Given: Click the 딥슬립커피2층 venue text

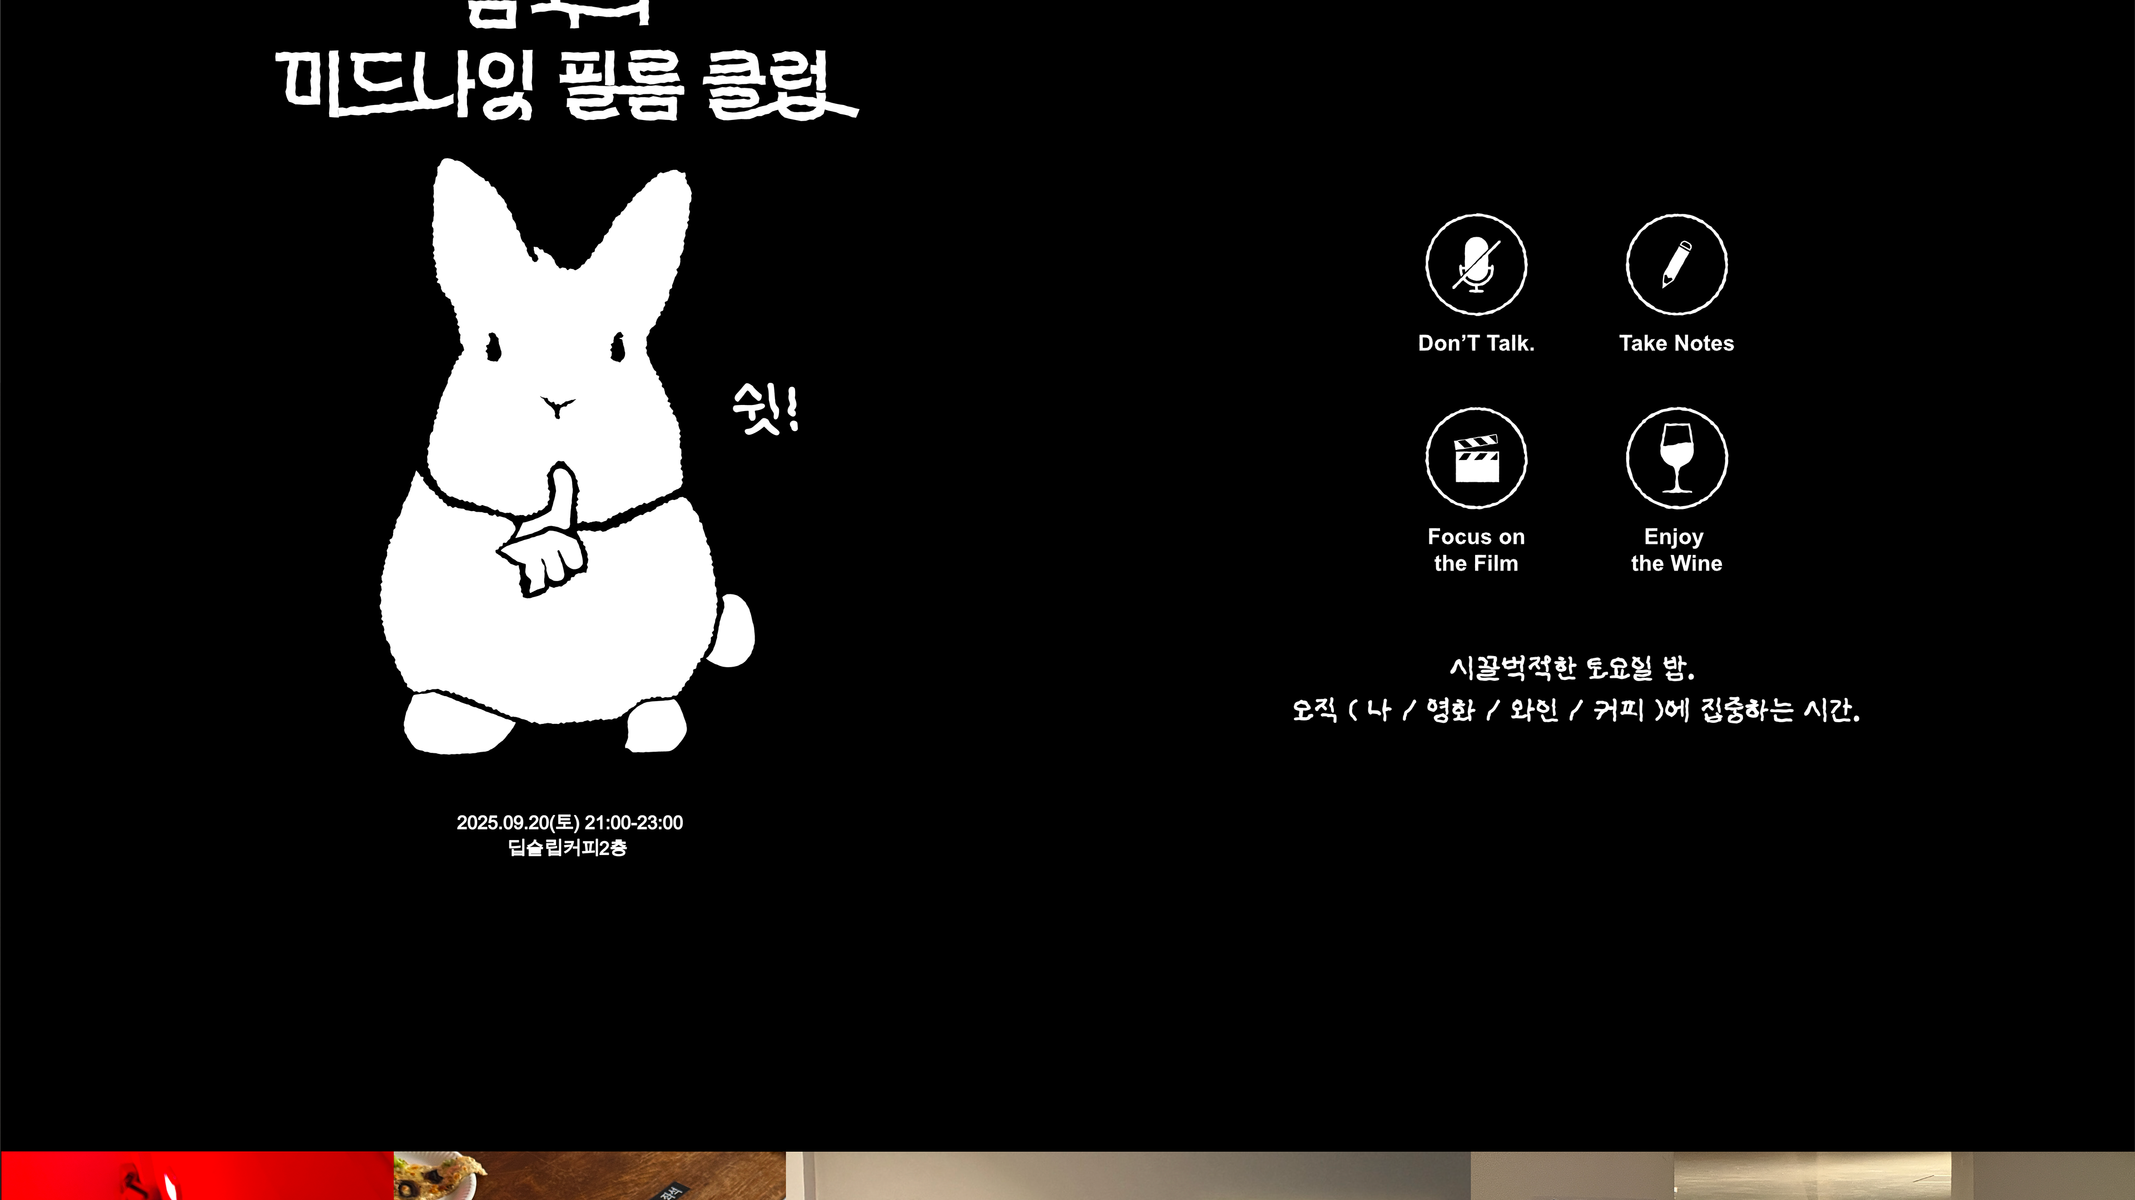Looking at the screenshot, I should tap(567, 848).
